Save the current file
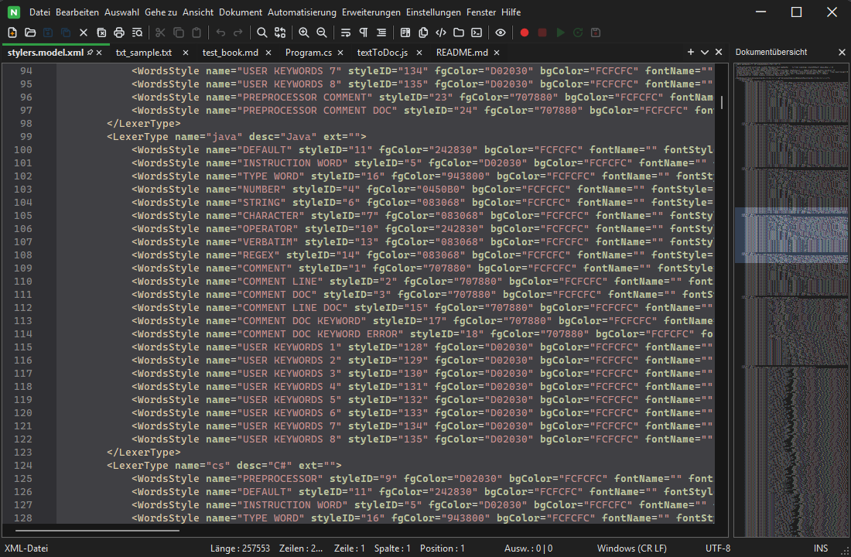Screen dimensions: 851x557 click(48, 32)
